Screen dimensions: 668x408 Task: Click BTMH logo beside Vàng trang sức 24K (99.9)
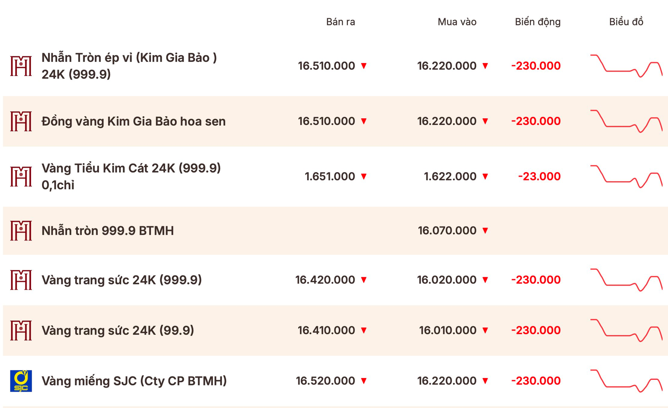[21, 330]
